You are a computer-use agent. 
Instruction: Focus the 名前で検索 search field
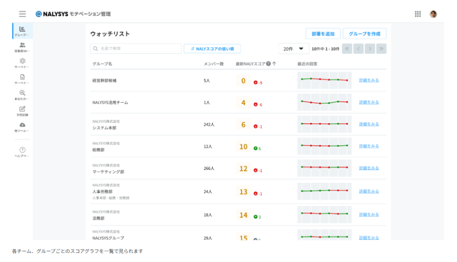[x=136, y=48]
